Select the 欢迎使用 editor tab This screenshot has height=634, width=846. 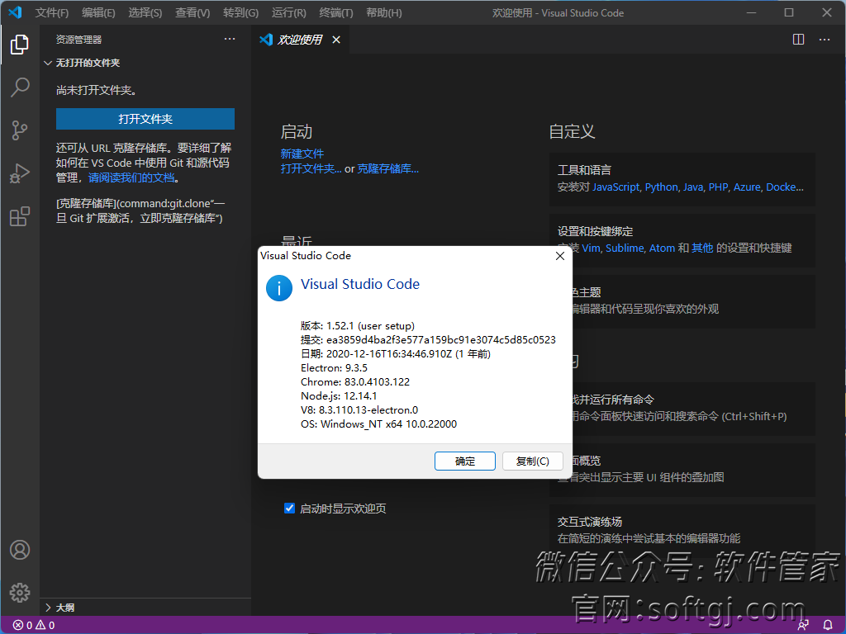point(301,40)
